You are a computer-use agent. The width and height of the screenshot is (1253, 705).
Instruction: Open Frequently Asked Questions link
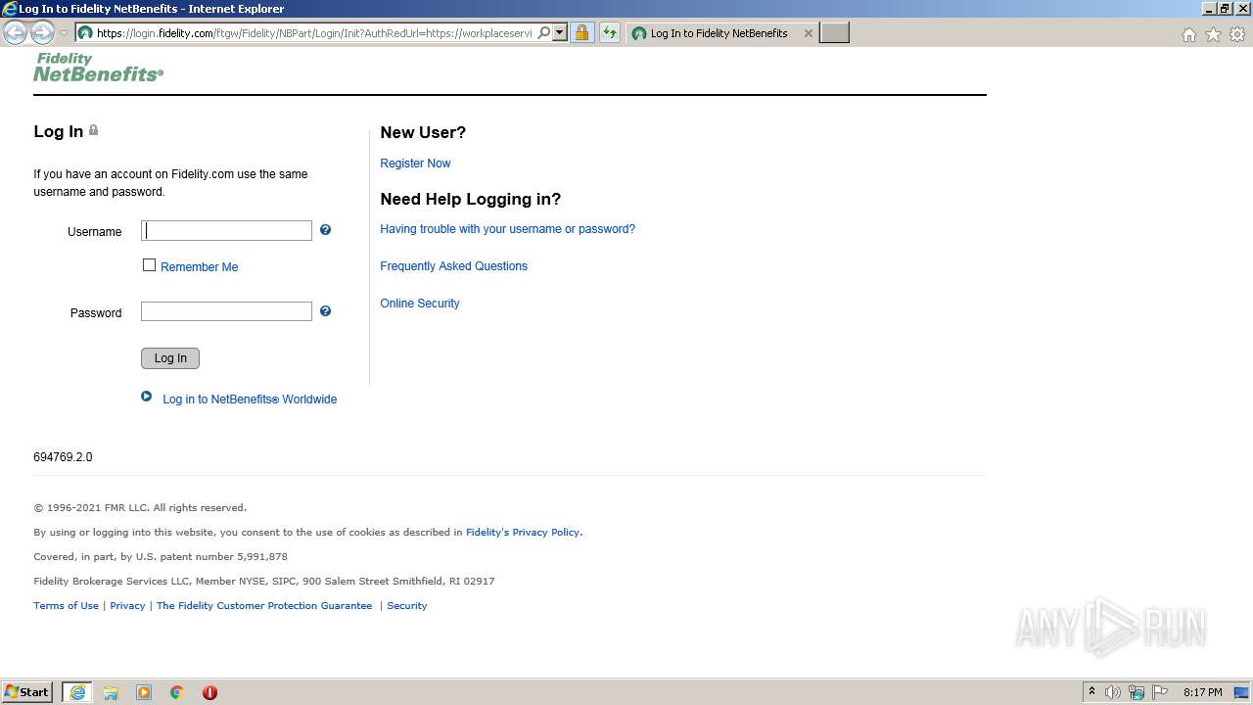coord(453,266)
